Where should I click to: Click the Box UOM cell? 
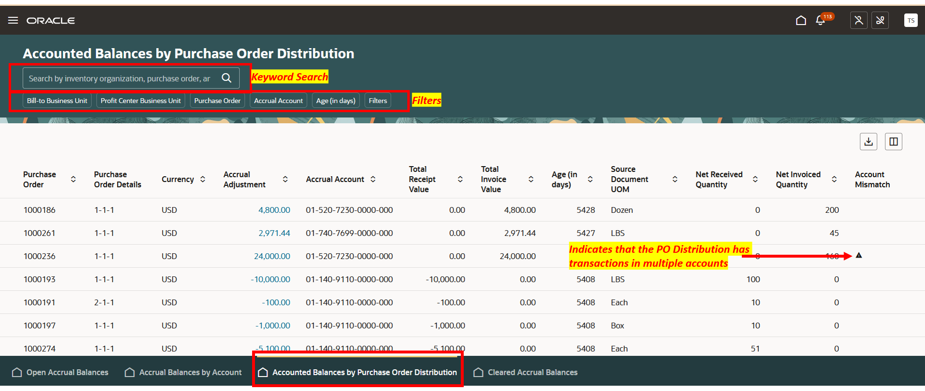point(617,326)
